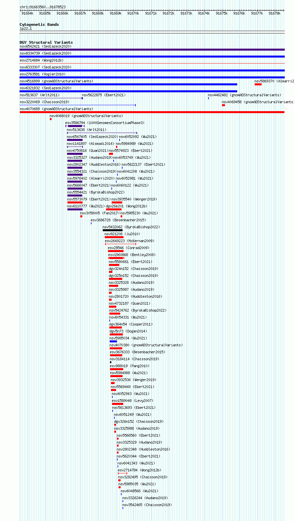Open nsv3542465 (Chaisson2019) variant
The height and width of the screenshot is (521, 294).
pos(147,505)
